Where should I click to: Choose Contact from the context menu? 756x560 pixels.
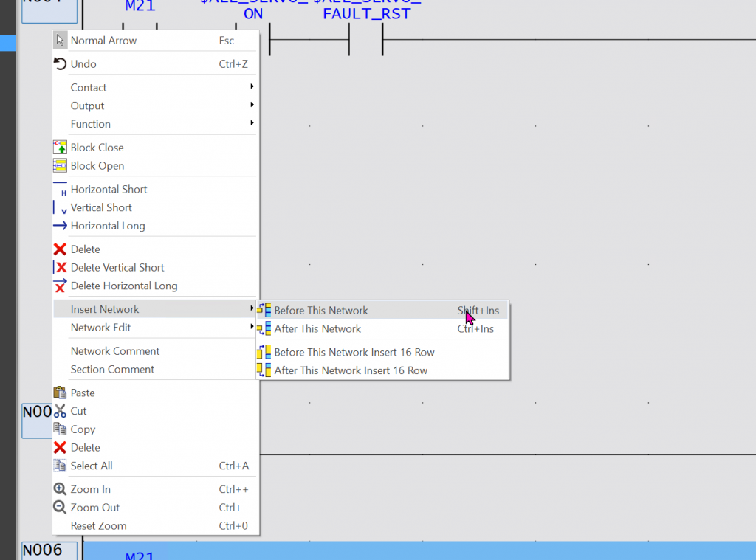(x=155, y=87)
